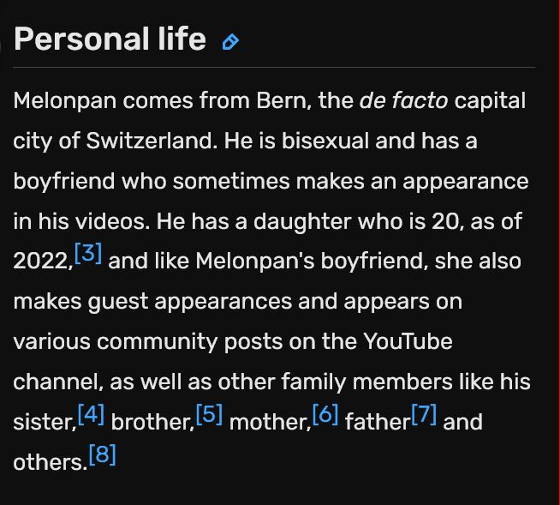Click the edit pencil icon beside Personal life
Screen dimensions: 560x505
229,41
